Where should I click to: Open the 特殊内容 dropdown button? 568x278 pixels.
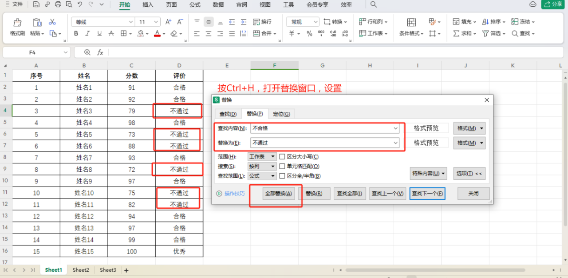pos(428,174)
